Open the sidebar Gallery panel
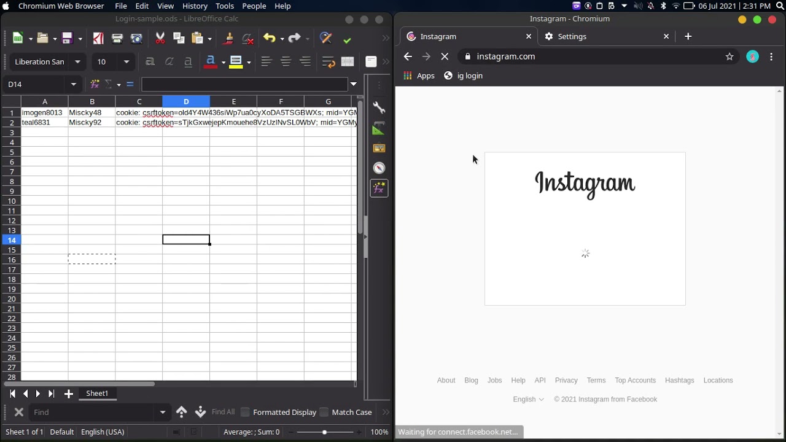Screen dimensions: 786x442 [379, 148]
